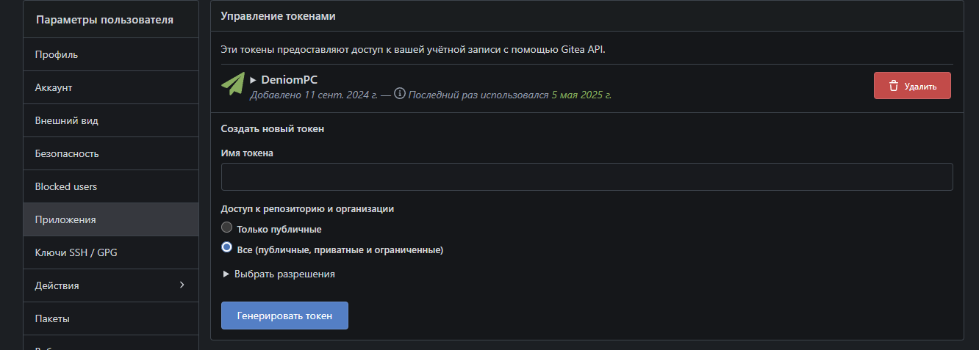
Task: Select the "Только публичные" radio option
Action: tap(227, 228)
